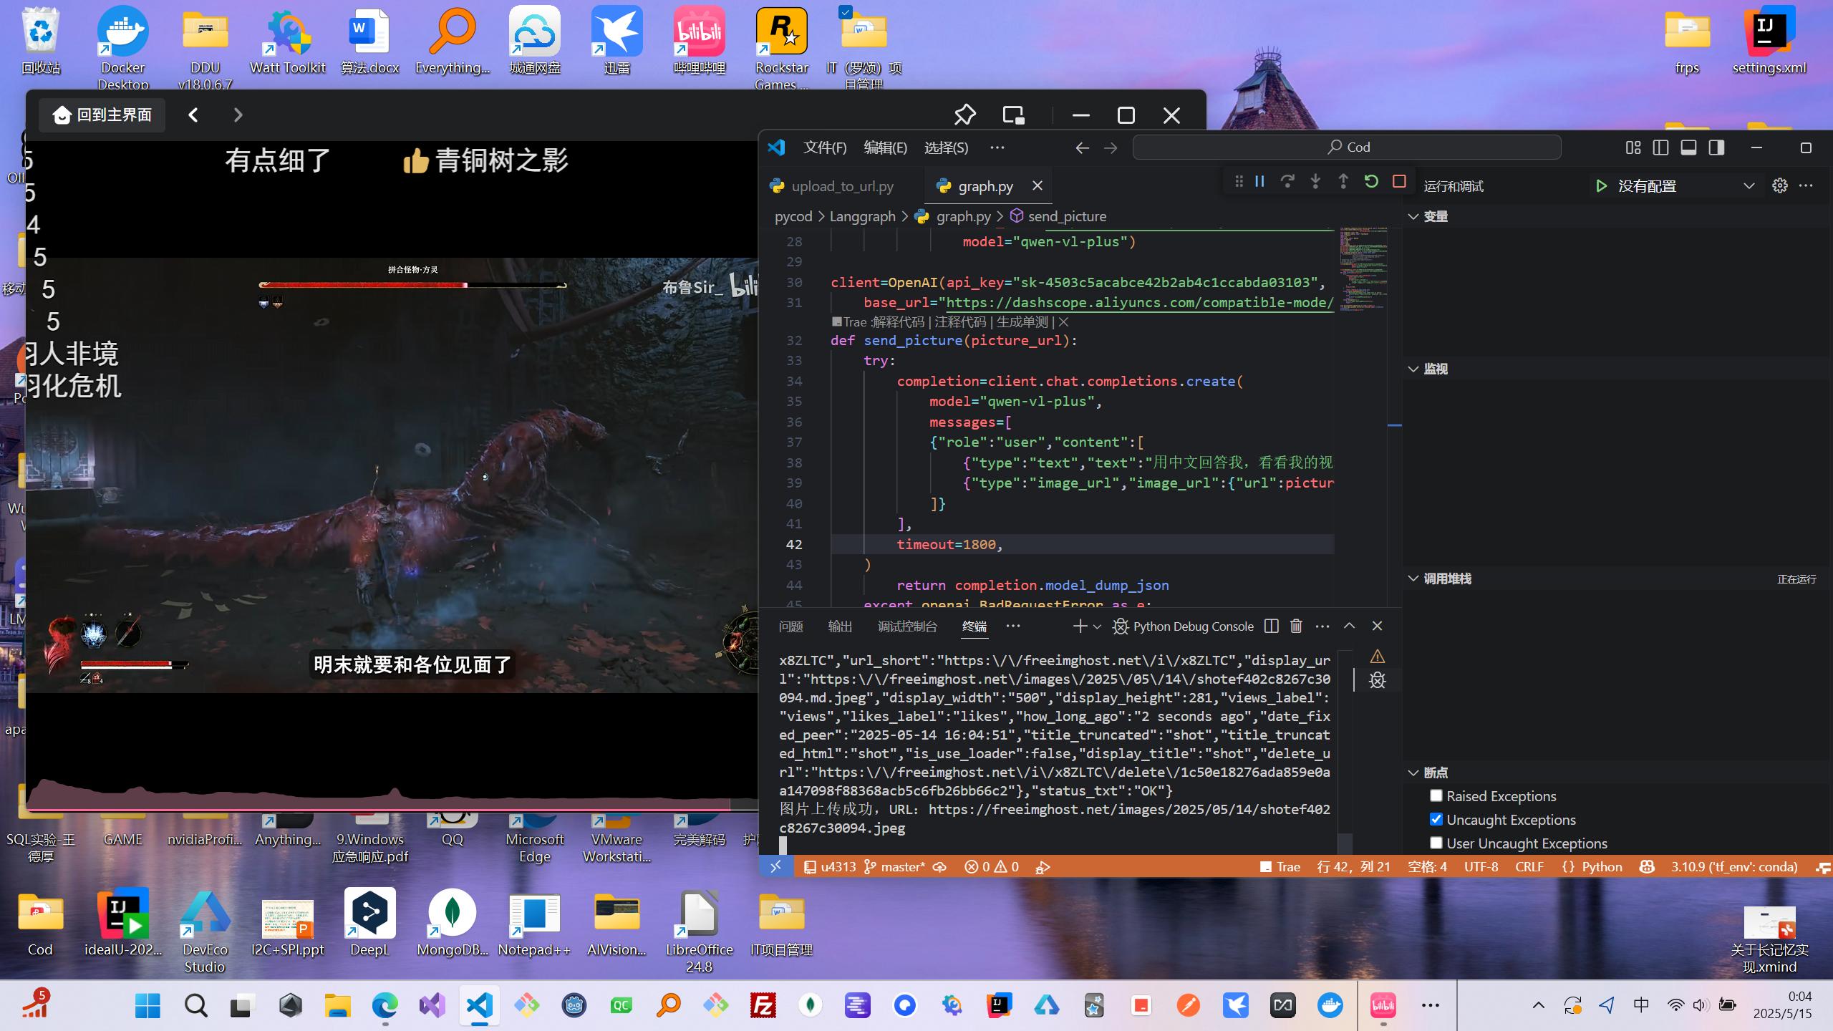Screen dimensions: 1833x1031
Task: Toggle the secondary sidebar layout icon
Action: tap(1716, 147)
